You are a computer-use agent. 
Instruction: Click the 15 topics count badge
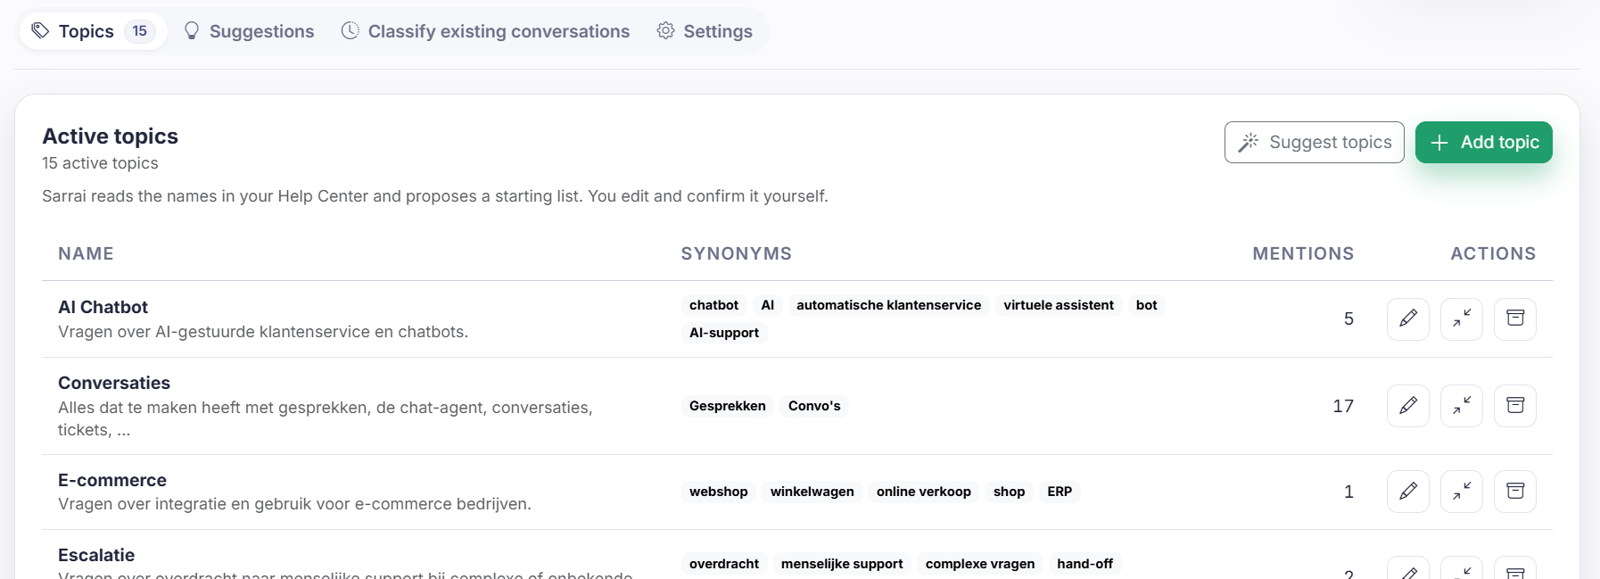pos(140,31)
